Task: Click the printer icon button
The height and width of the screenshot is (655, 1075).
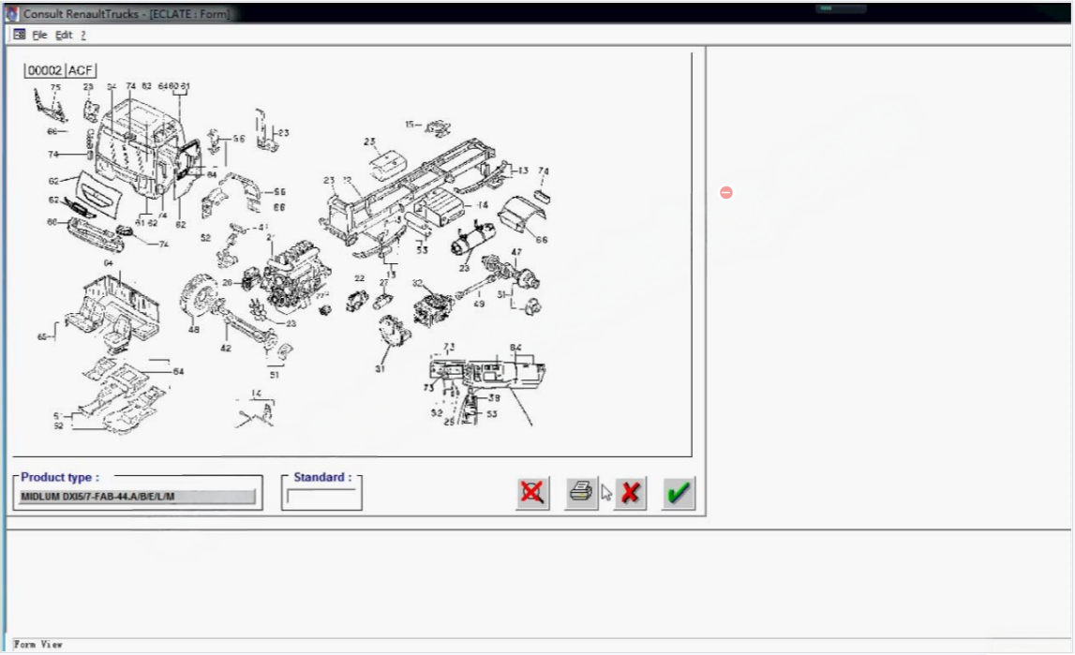Action: (x=581, y=493)
